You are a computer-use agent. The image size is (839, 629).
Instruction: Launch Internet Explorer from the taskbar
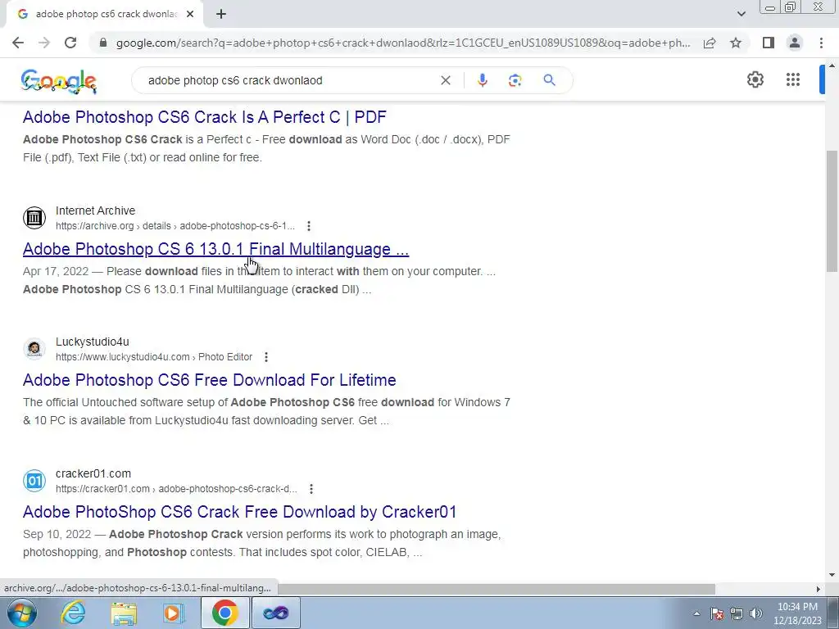tap(73, 613)
